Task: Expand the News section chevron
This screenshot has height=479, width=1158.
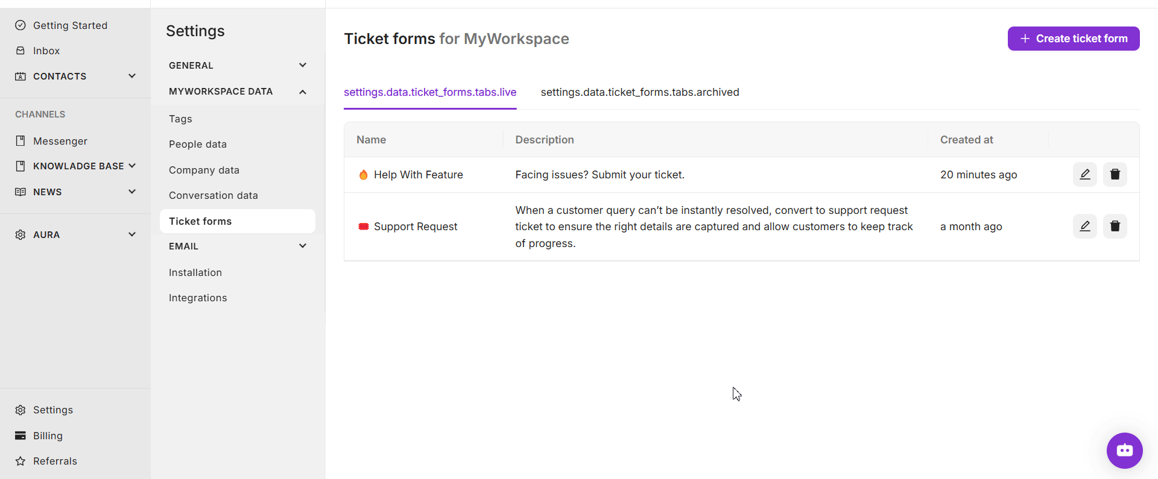Action: [132, 192]
